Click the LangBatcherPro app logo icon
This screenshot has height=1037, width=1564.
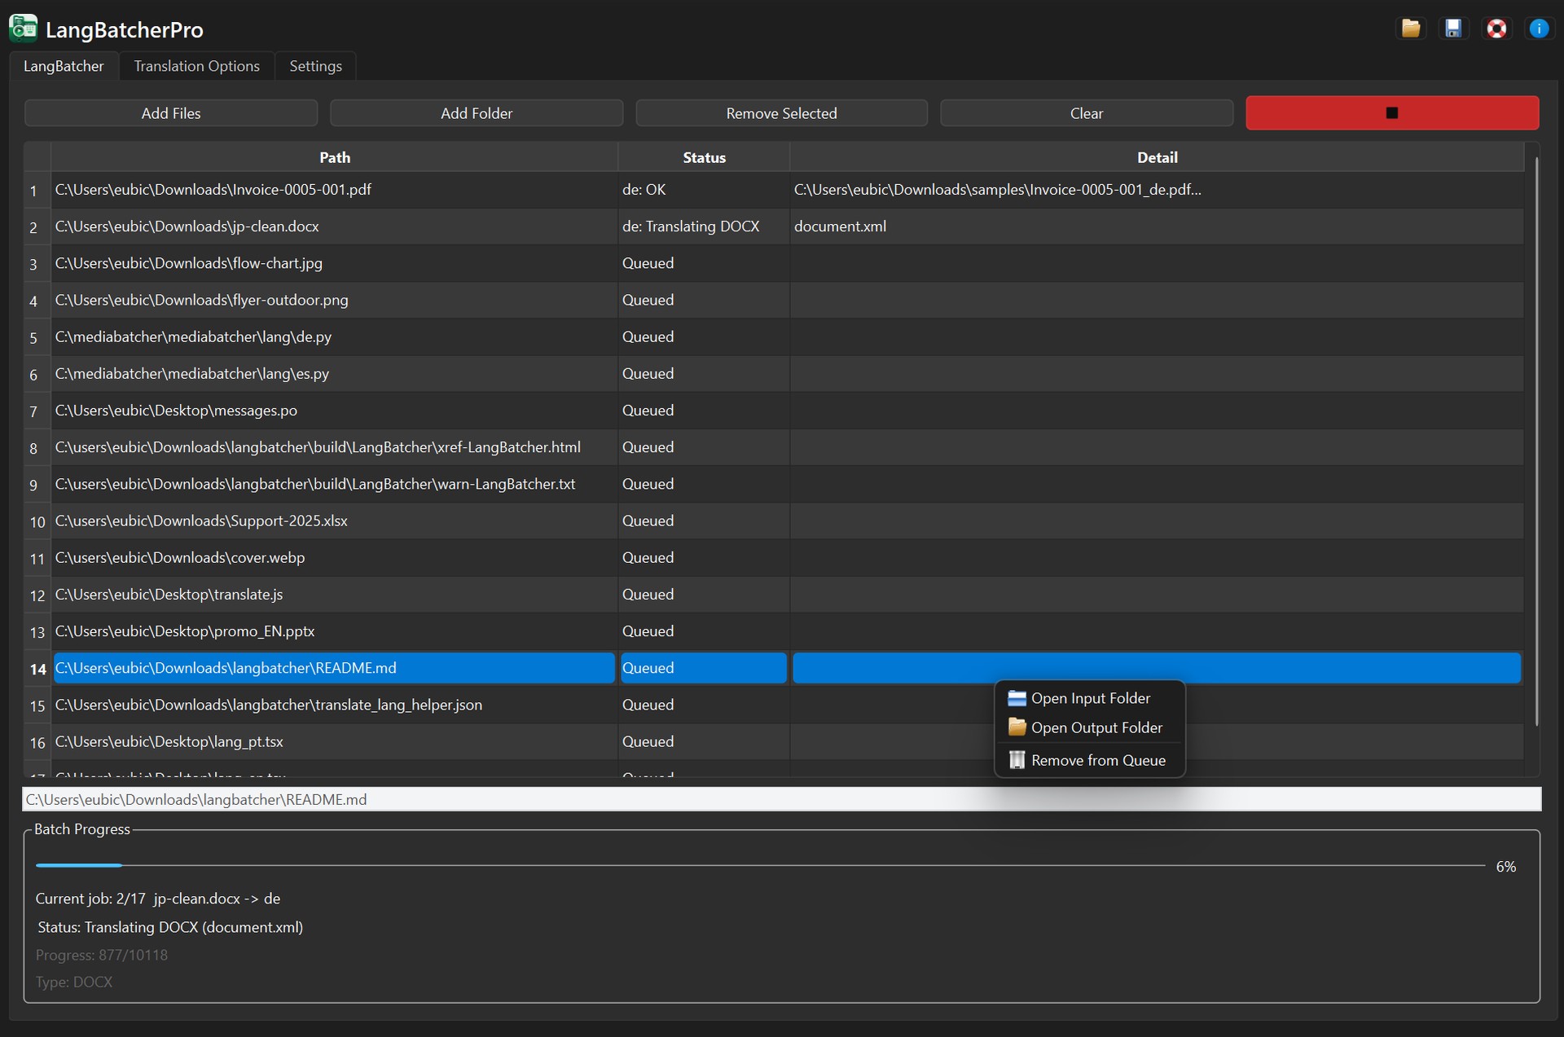point(23,29)
